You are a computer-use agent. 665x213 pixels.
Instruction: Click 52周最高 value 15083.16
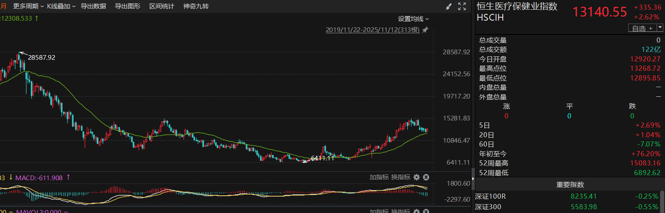point(645,163)
